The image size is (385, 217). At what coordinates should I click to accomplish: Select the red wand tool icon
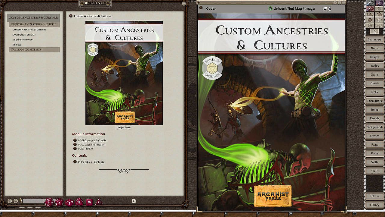click(370, 9)
